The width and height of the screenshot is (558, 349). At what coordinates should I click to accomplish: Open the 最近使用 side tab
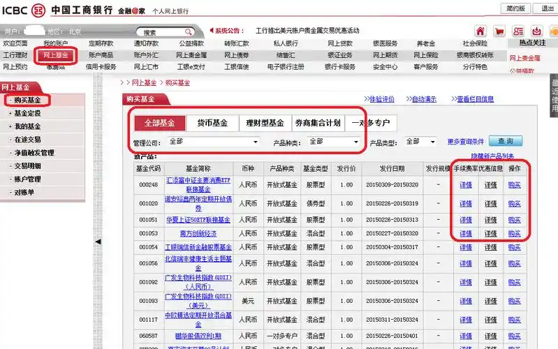pos(555,96)
